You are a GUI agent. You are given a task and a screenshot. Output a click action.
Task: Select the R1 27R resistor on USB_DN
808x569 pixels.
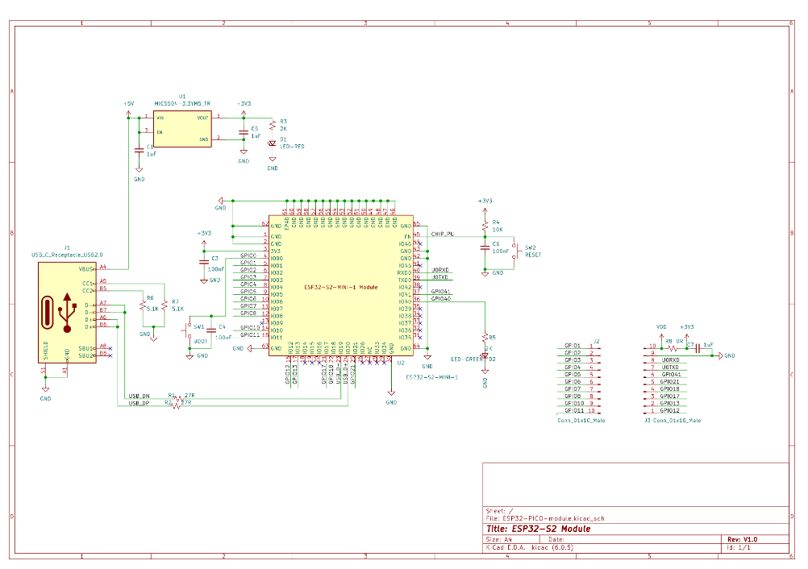[178, 398]
